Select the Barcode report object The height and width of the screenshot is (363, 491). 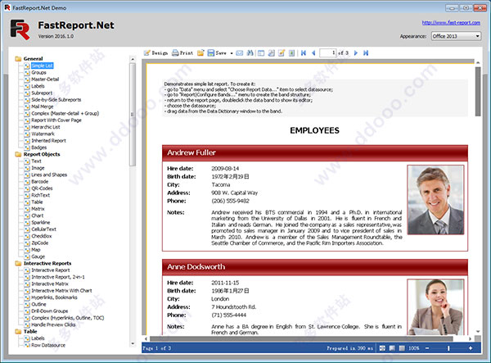click(x=40, y=182)
